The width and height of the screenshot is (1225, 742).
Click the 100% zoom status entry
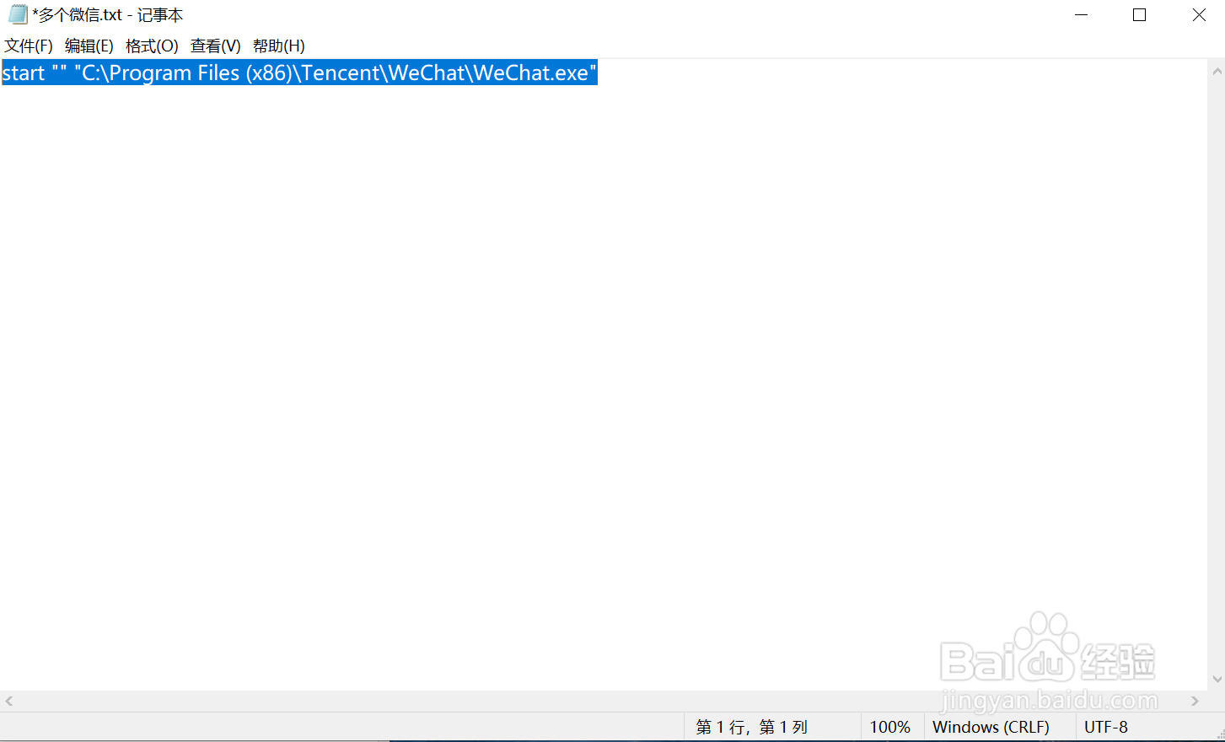890,727
